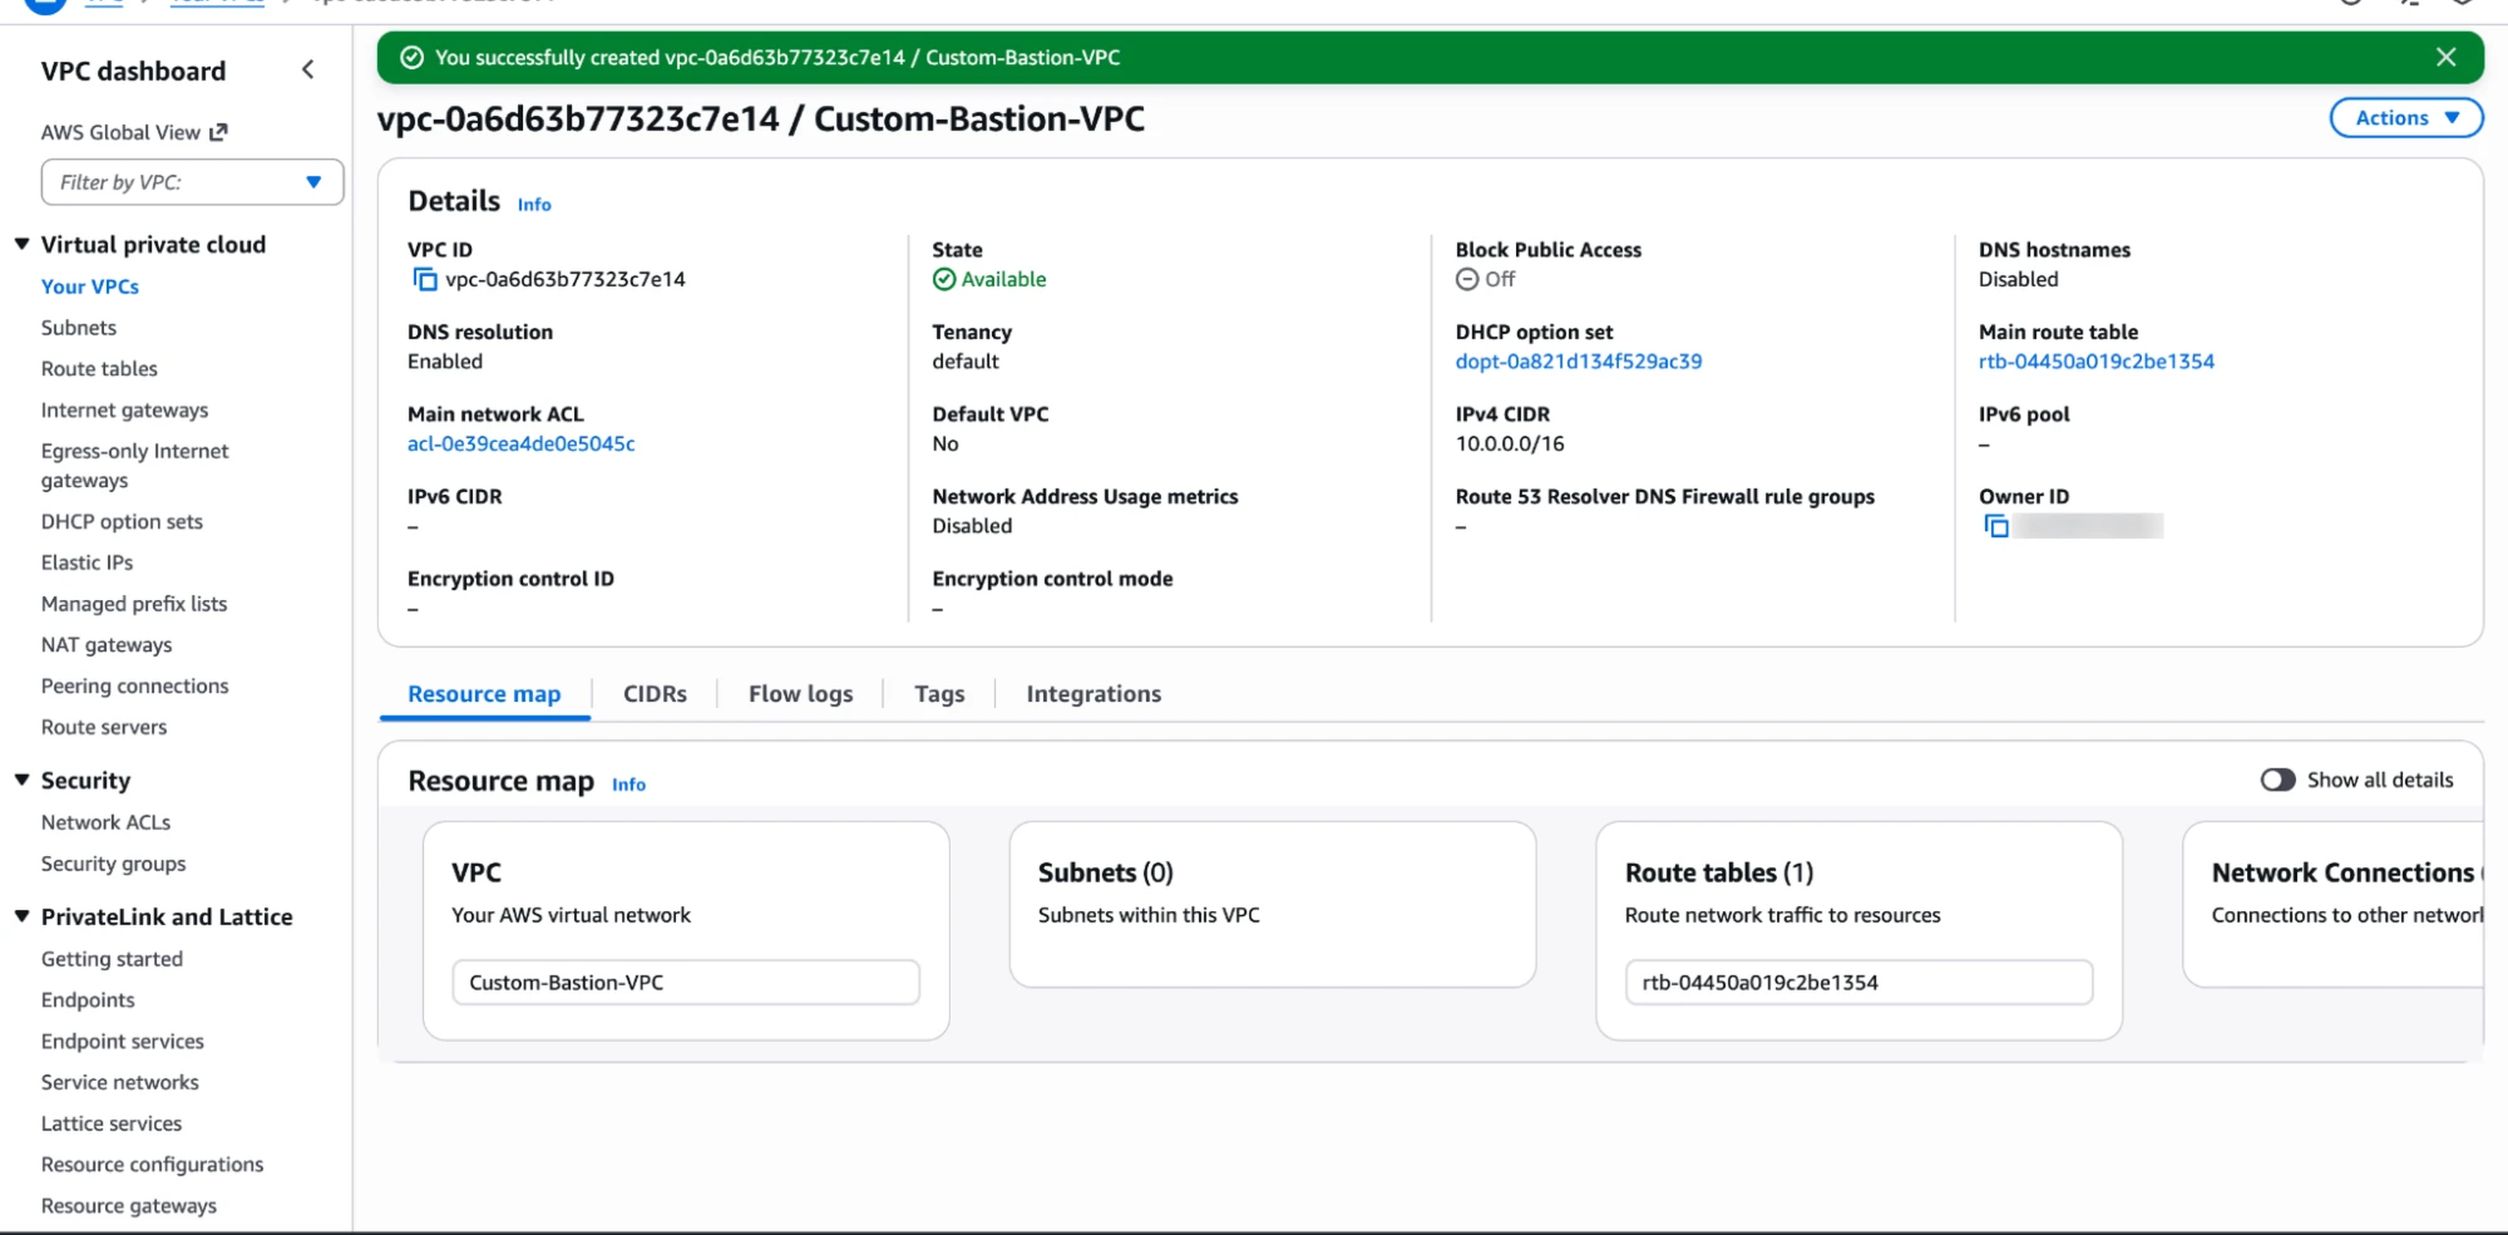Select rtb-04450a019c2be1354 in Route tables card
This screenshot has width=2508, height=1235.
(1858, 982)
